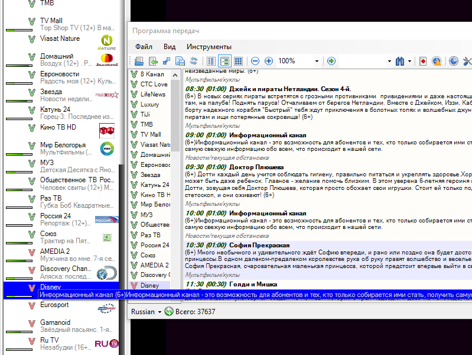
Task: Click the wrench tools icon
Action: pos(467,61)
